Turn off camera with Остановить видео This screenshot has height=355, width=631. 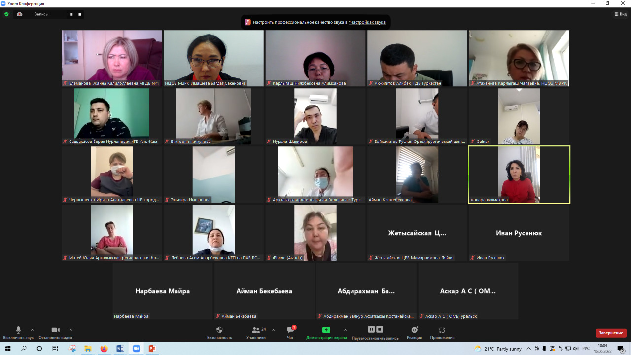click(x=55, y=333)
